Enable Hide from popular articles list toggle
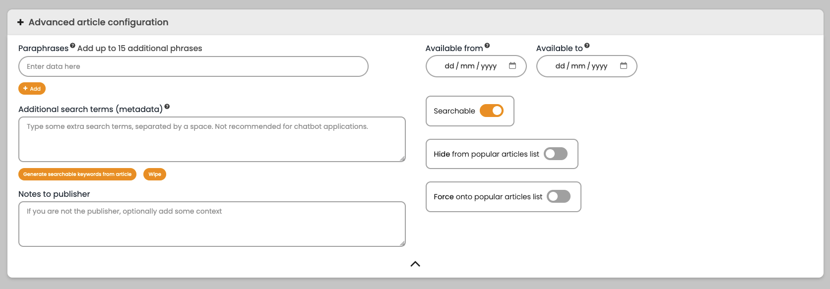 [556, 154]
